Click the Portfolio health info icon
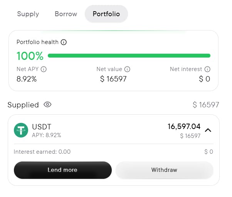This screenshot has height=197, width=232. coord(64,42)
